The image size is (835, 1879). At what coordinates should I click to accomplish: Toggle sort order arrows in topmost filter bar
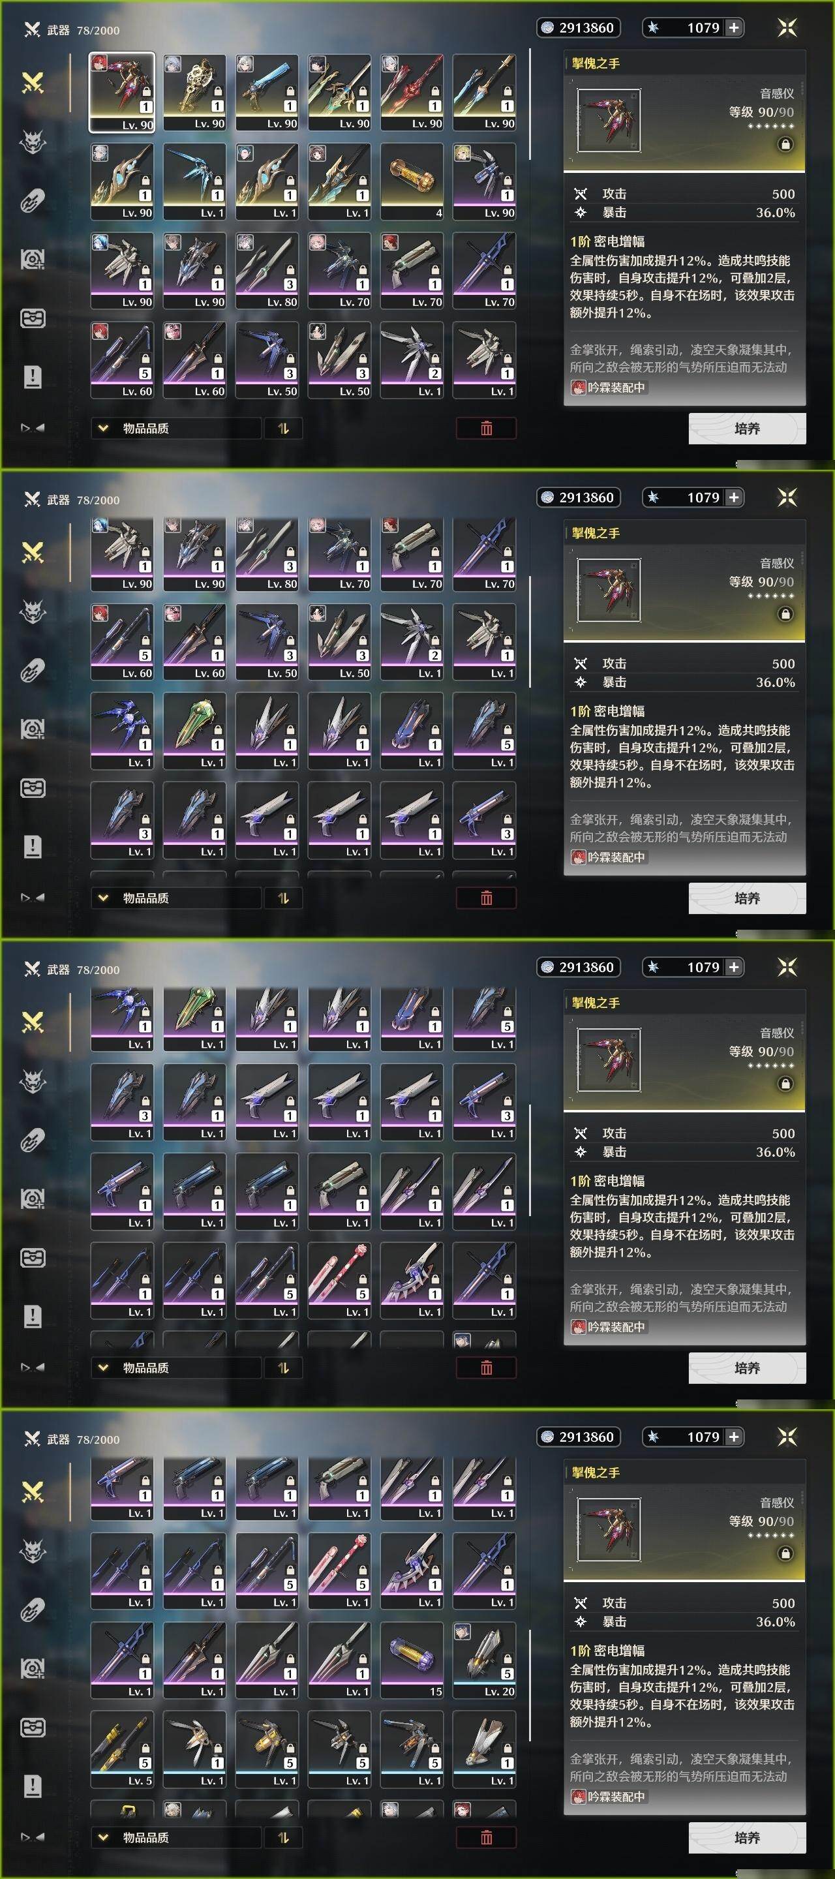283,428
